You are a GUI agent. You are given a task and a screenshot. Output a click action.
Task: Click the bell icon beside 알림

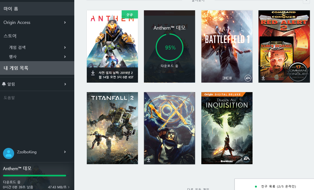[4, 84]
